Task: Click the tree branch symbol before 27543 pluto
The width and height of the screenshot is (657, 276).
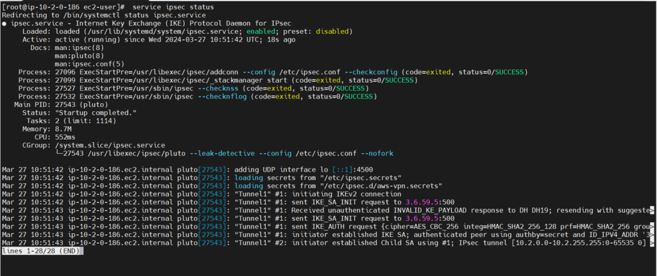Action: [59, 154]
